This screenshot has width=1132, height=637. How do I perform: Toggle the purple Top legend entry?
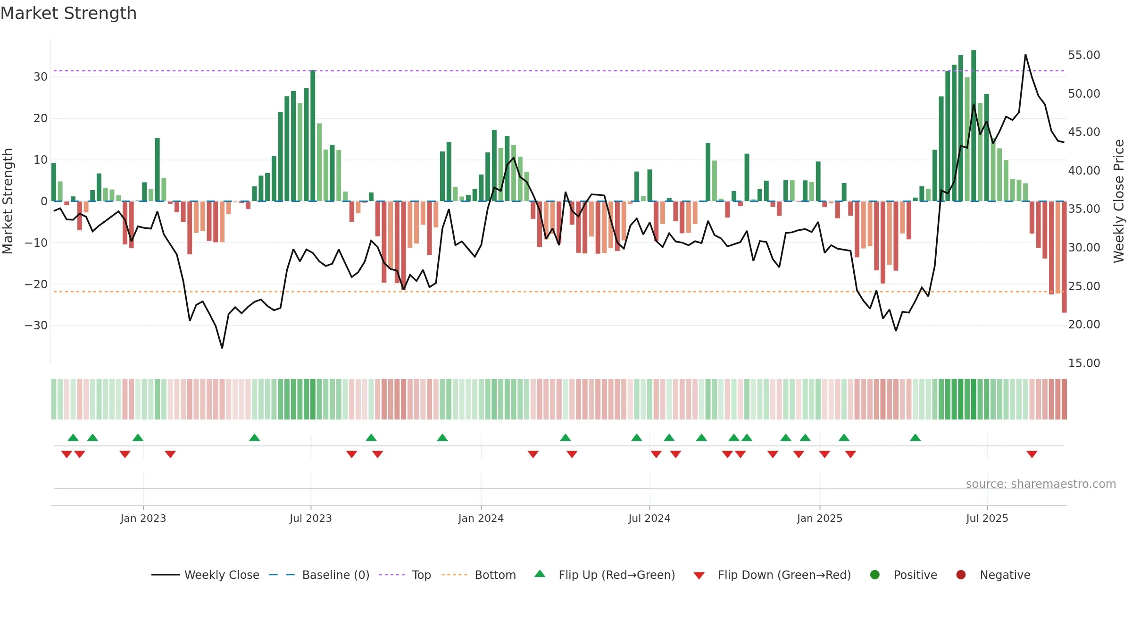[x=405, y=575]
